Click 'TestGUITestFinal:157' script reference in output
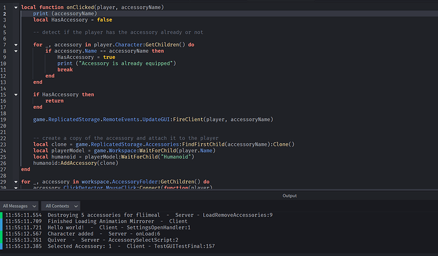Image resolution: width=438 pixels, height=256 pixels. [x=184, y=246]
